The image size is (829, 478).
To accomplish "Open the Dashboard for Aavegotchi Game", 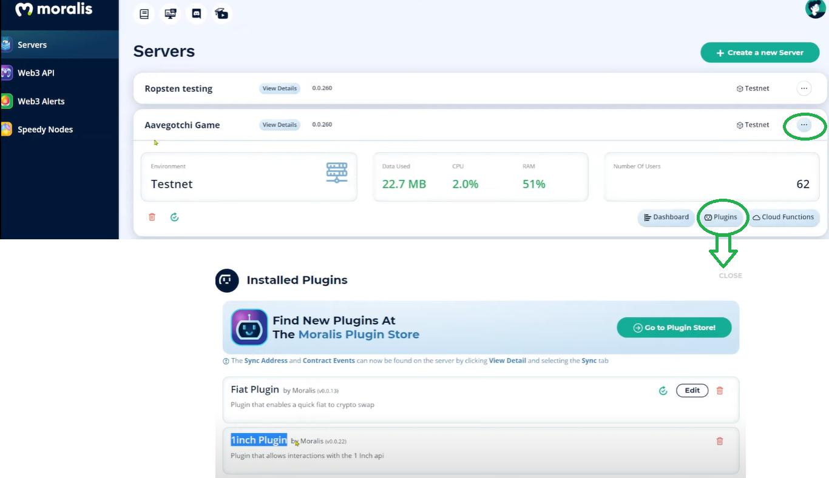I will 666,217.
